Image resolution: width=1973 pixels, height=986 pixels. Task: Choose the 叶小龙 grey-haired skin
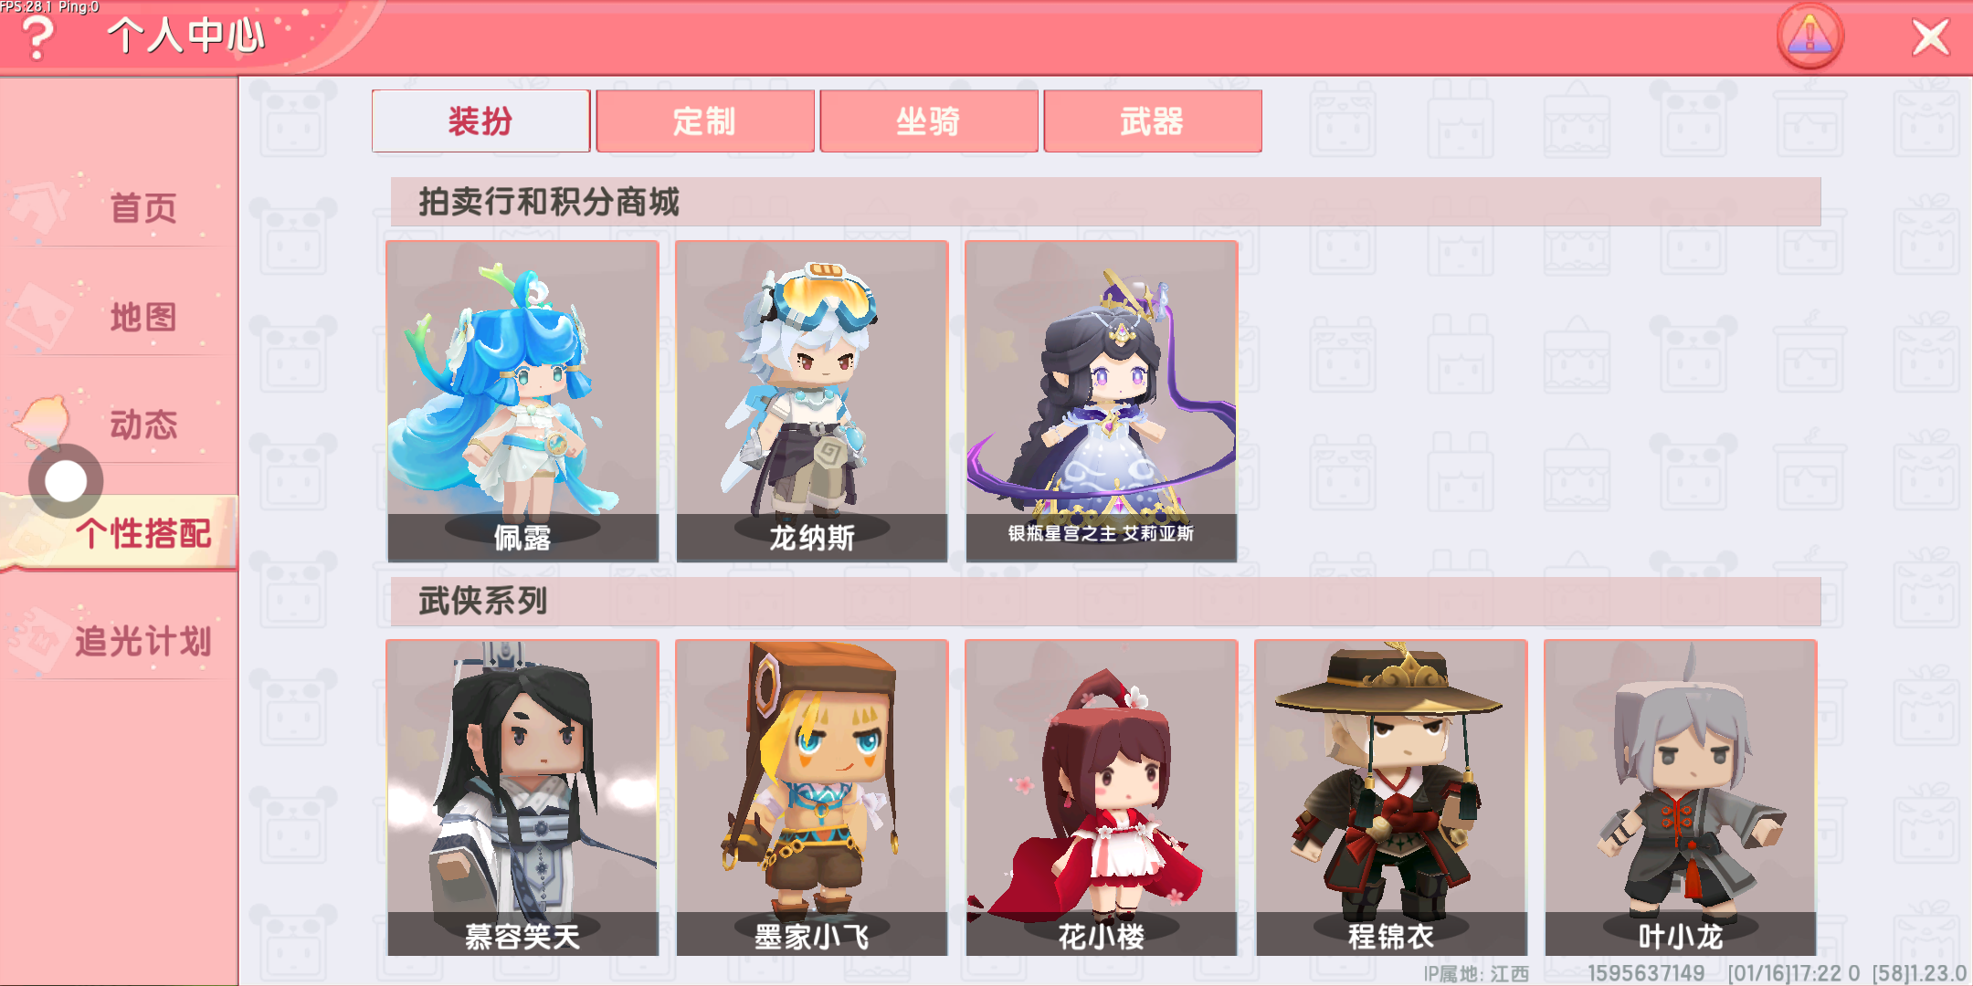pyautogui.click(x=1681, y=798)
